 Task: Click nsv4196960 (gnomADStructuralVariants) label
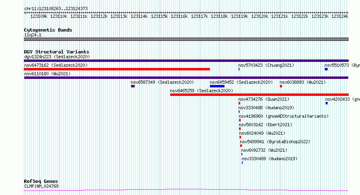point(284,116)
